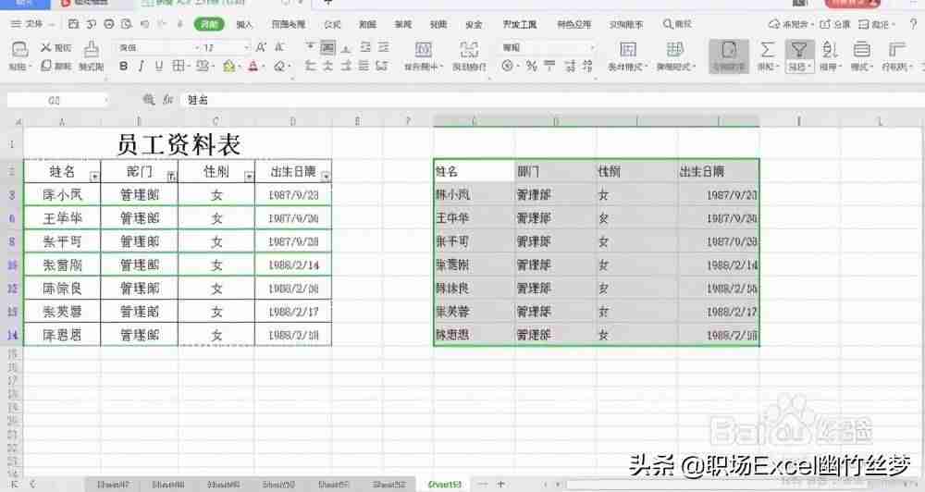The width and height of the screenshot is (925, 492).
Task: Click the fx insert function button
Action: click(168, 100)
